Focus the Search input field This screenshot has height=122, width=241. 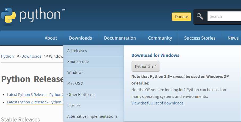(x=224, y=16)
